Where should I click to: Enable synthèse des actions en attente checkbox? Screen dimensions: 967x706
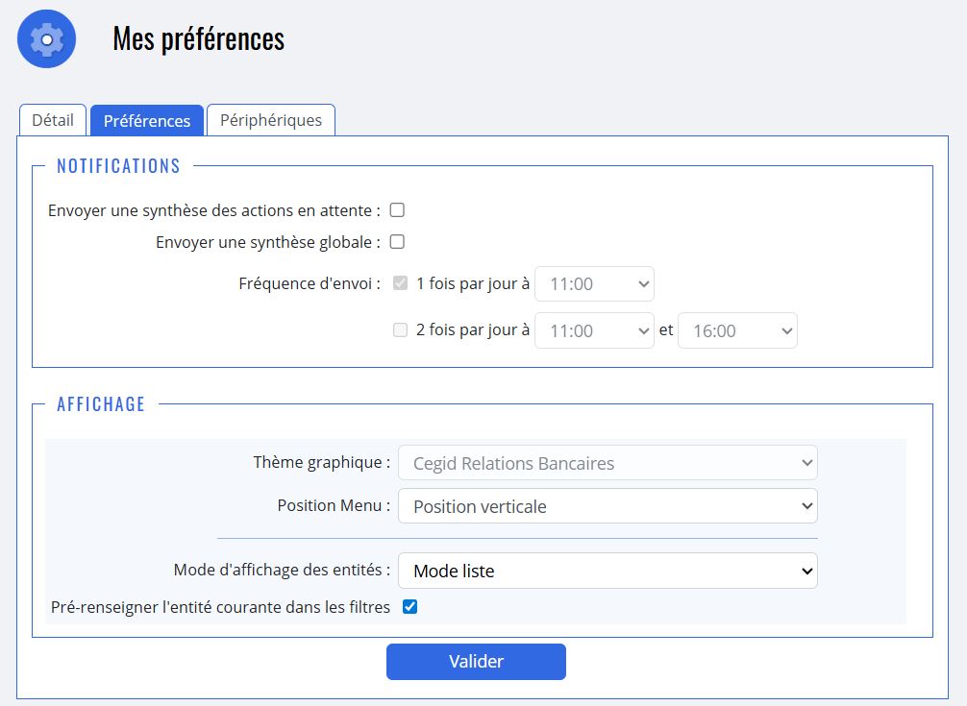pos(397,210)
